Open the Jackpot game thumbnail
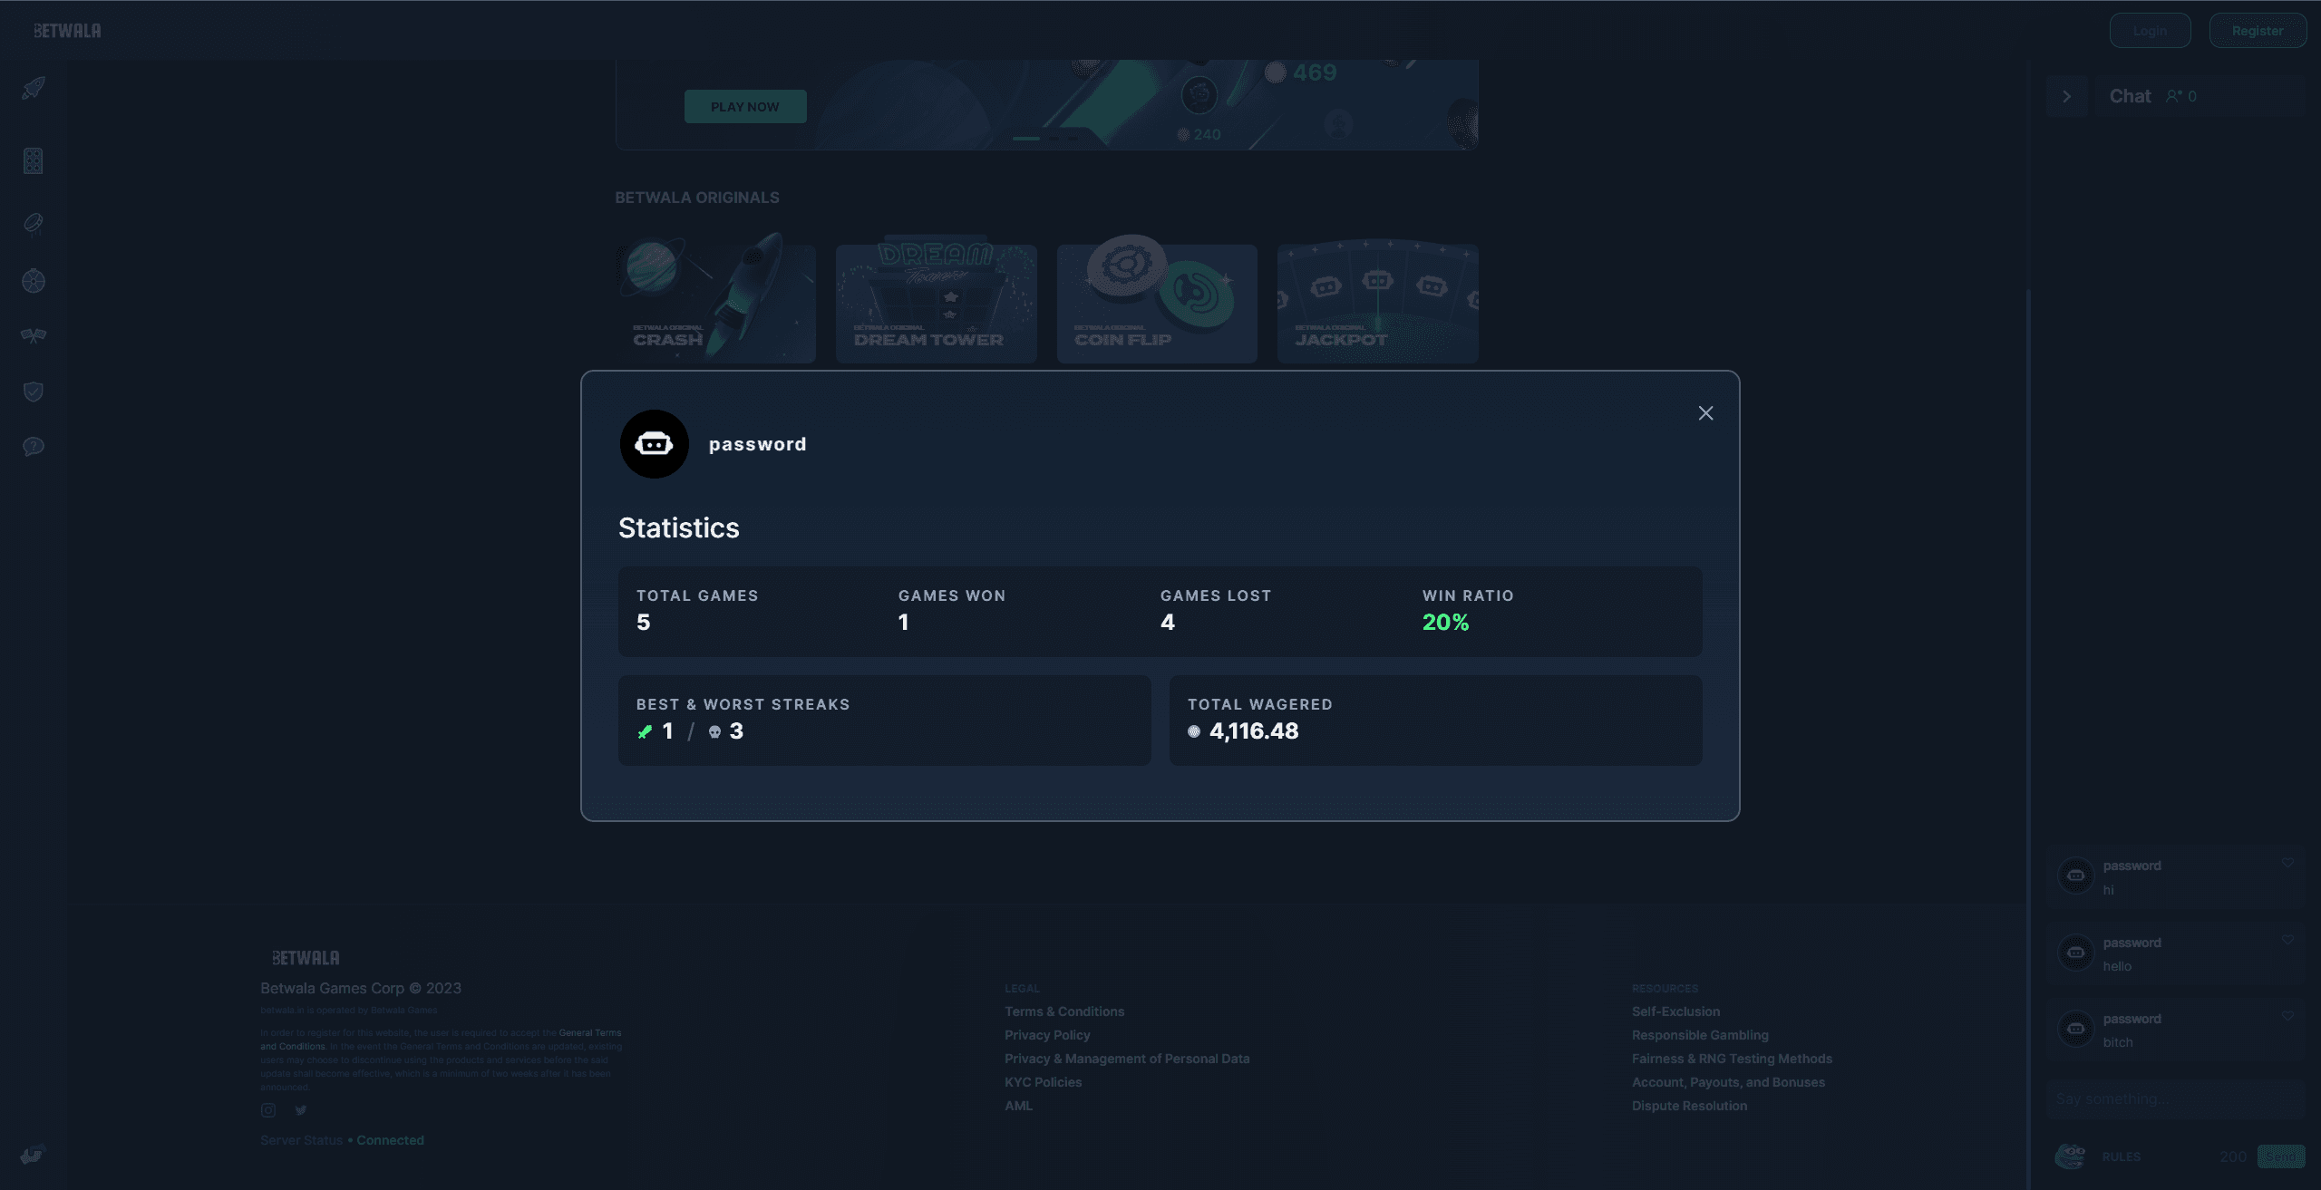 tap(1377, 304)
